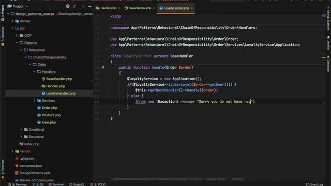
Task: Select LoyaltyHandler.php in project tree
Action: (x=61, y=93)
